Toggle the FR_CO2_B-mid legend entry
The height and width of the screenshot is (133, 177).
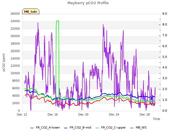(x=78, y=127)
